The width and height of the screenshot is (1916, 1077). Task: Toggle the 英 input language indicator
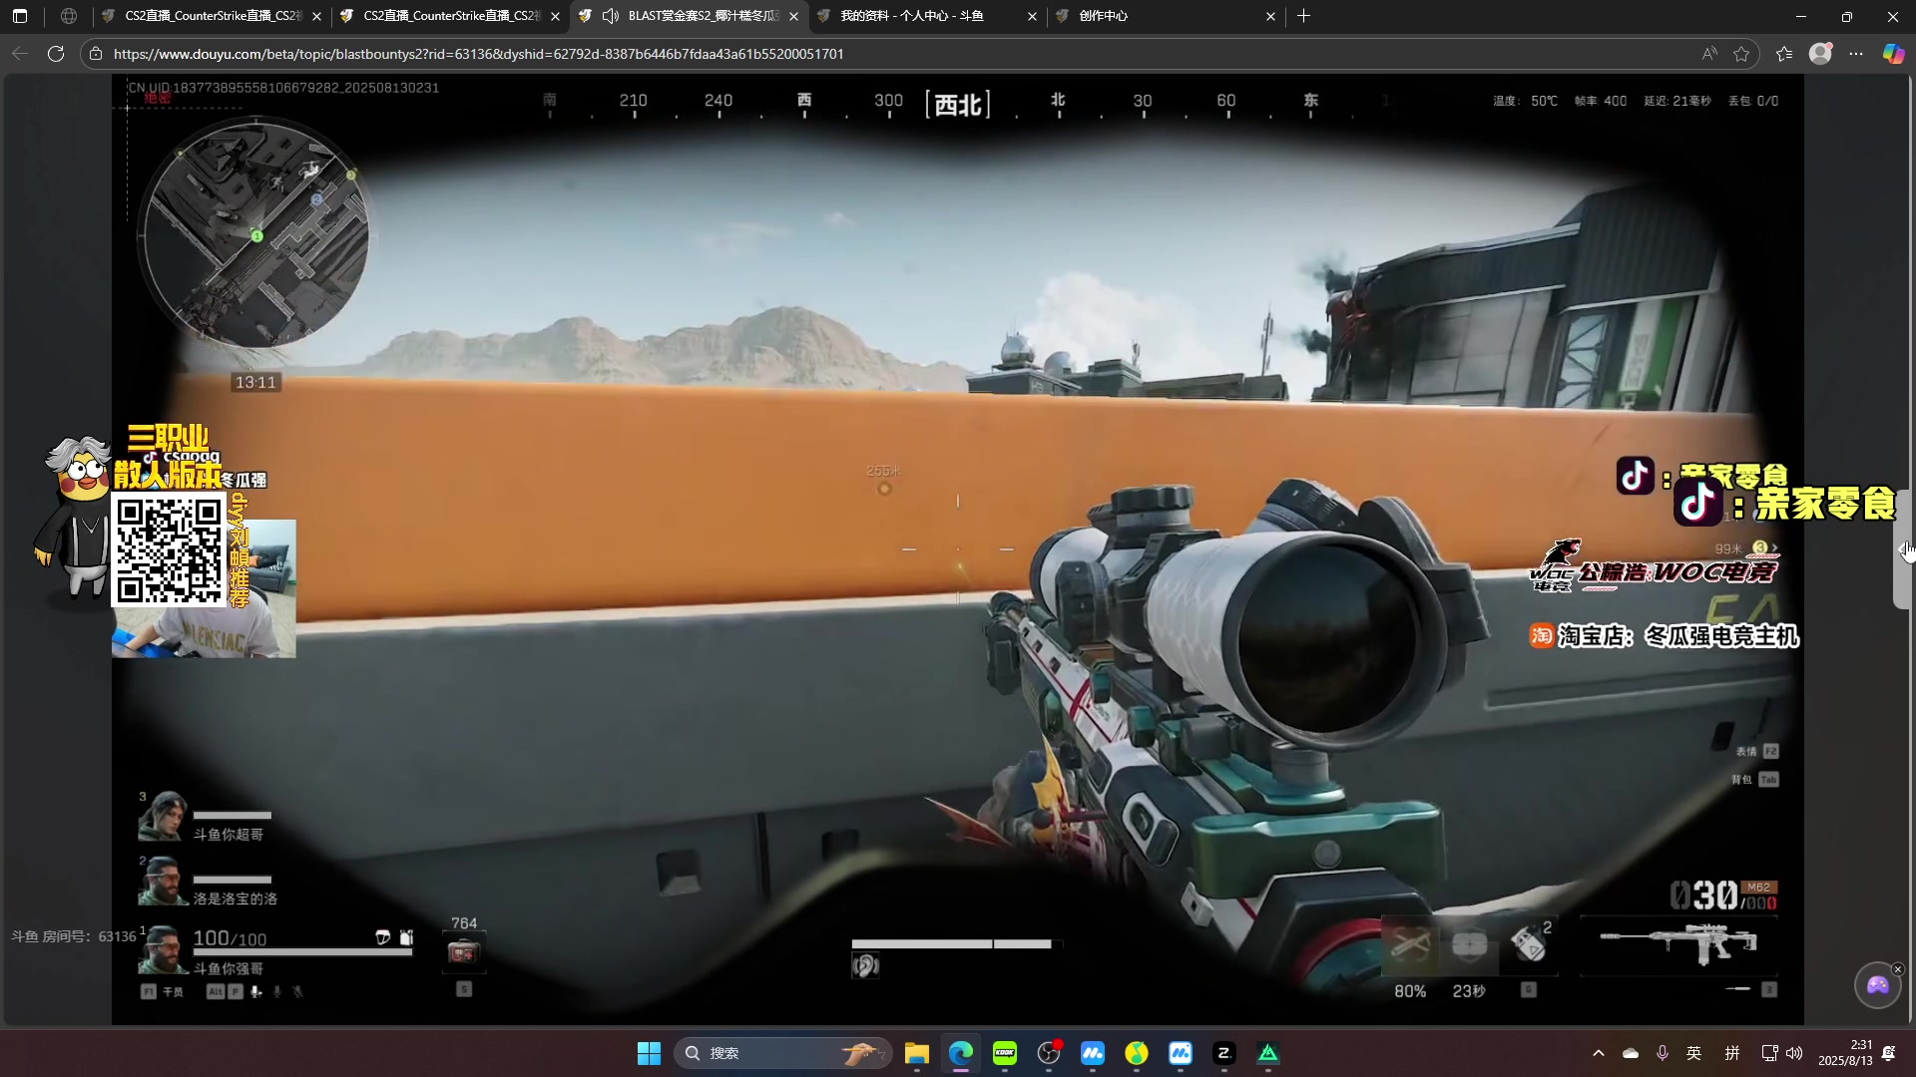[x=1693, y=1053]
